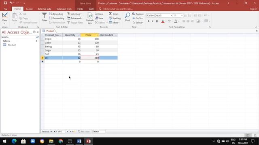Create a New record
Viewport: 259px width, 145px height.
99,14
